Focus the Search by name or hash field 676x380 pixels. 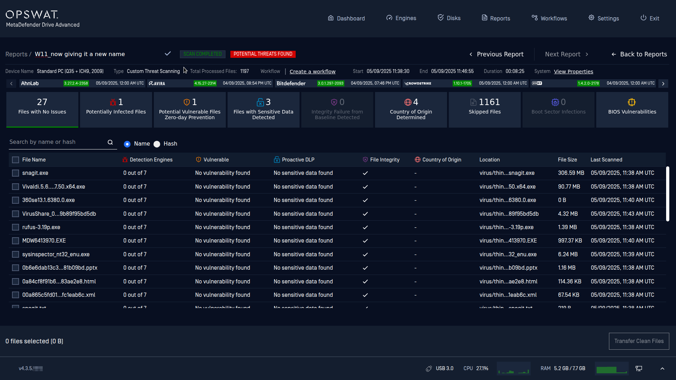pos(56,142)
